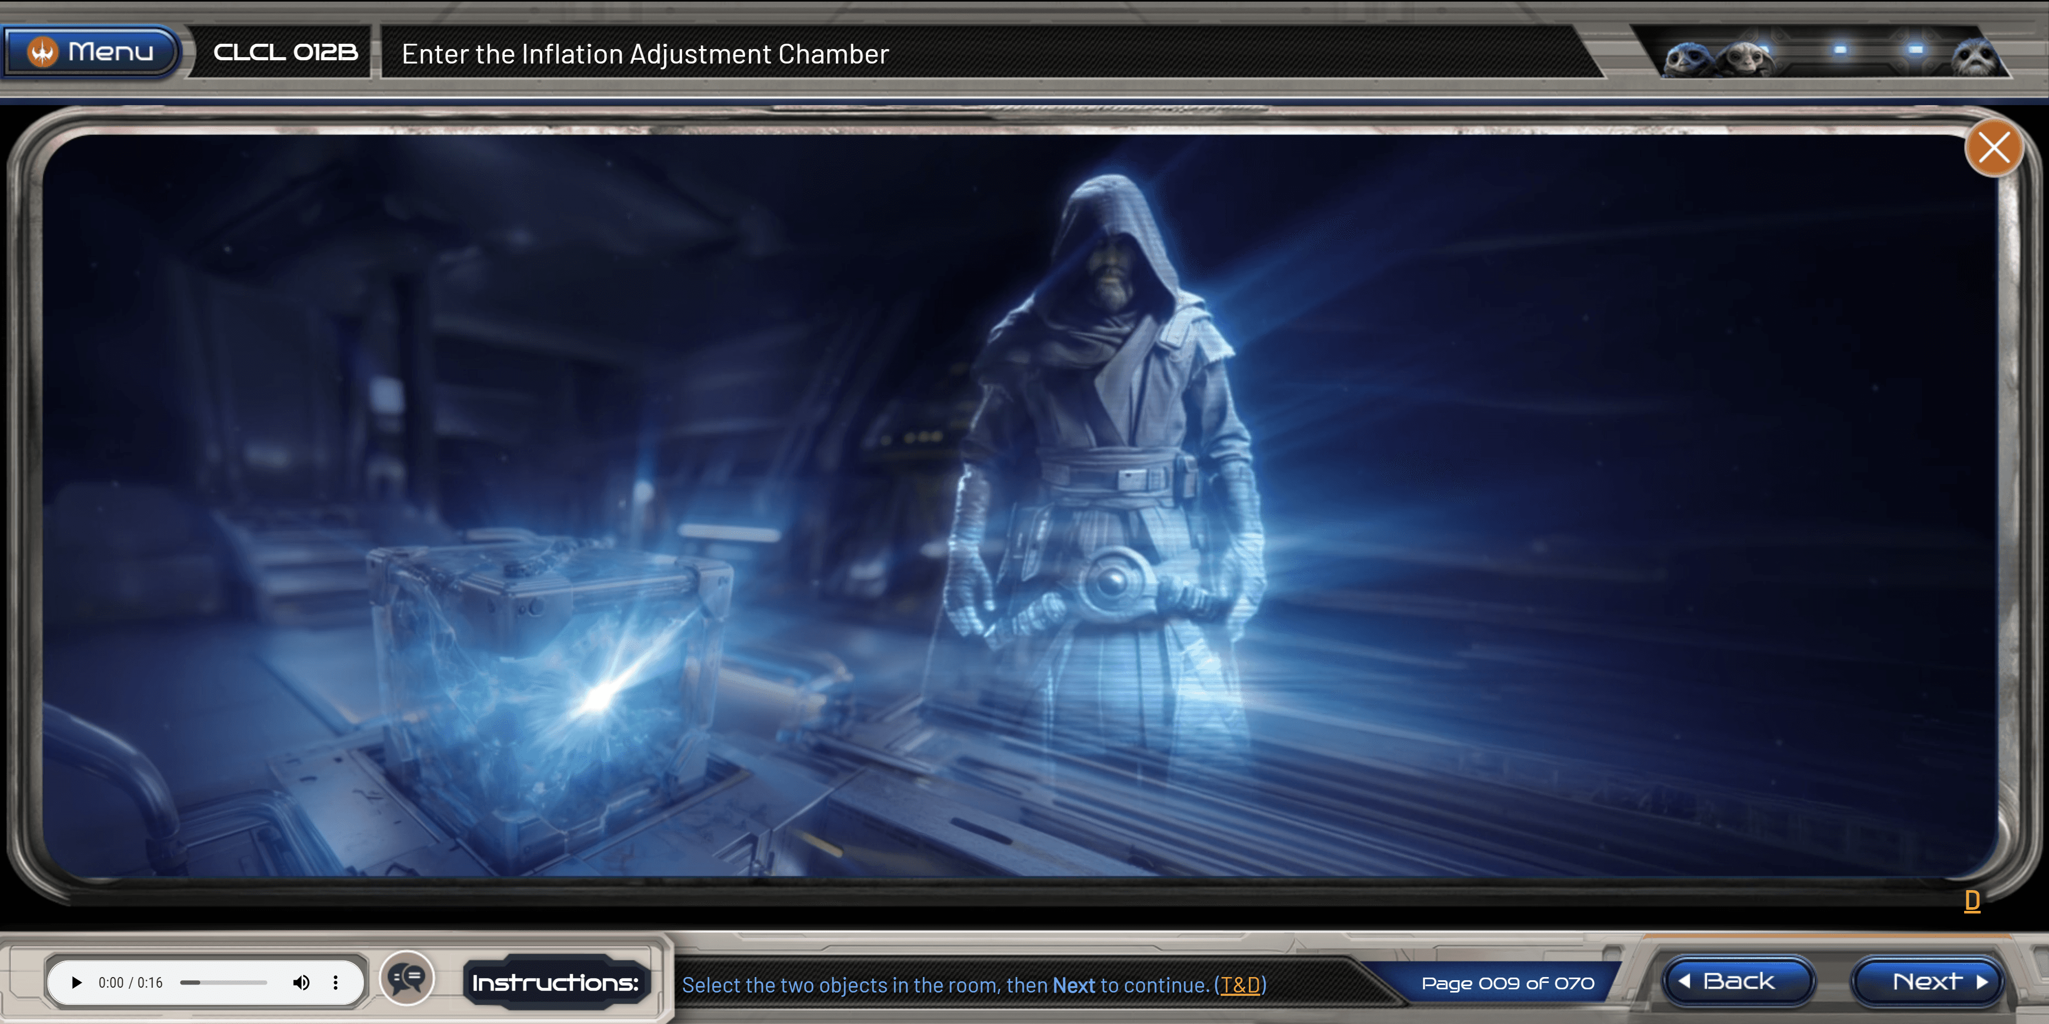2049x1024 pixels.
Task: Go Back to previous page
Action: pos(1739,982)
